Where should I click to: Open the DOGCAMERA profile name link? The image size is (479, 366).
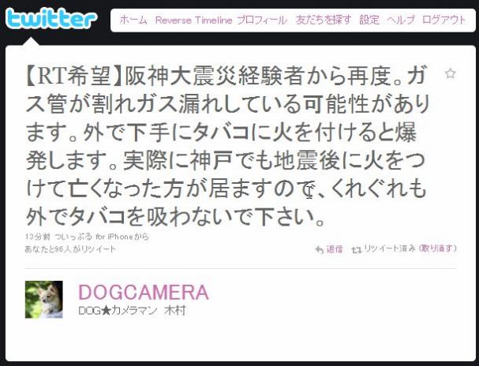144,292
